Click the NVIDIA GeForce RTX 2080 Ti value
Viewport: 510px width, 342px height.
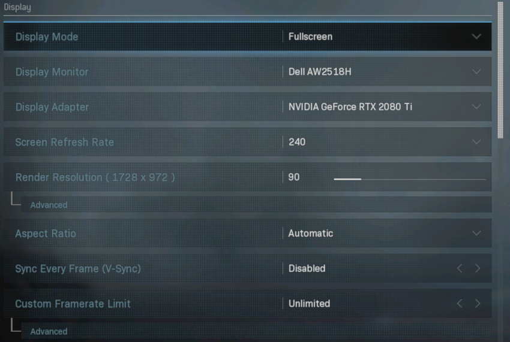[350, 107]
